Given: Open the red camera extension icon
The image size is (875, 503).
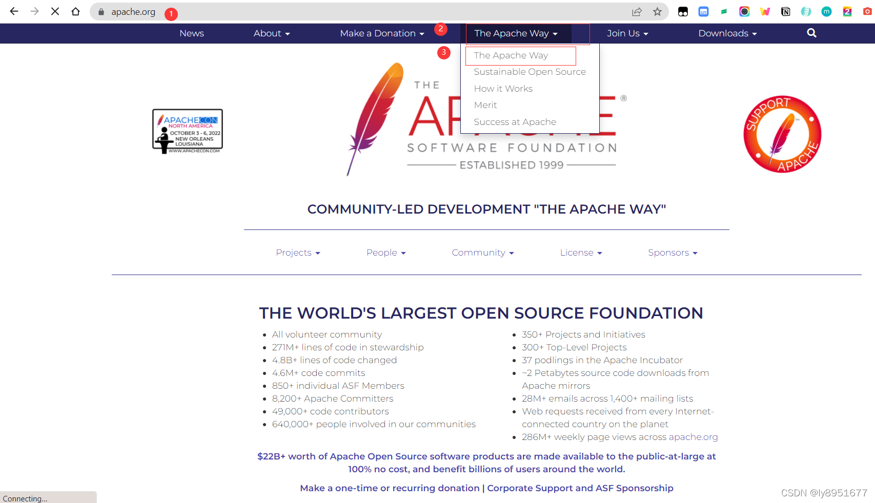Looking at the screenshot, I should [x=867, y=12].
